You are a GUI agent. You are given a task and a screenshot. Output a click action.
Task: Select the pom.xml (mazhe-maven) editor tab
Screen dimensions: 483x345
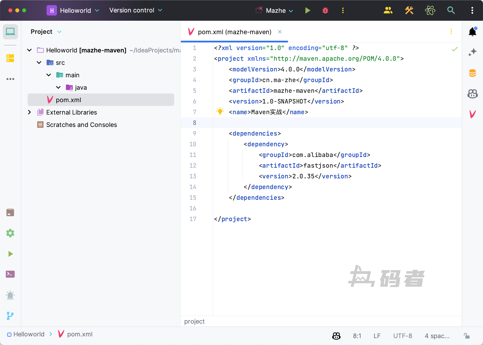coord(234,32)
